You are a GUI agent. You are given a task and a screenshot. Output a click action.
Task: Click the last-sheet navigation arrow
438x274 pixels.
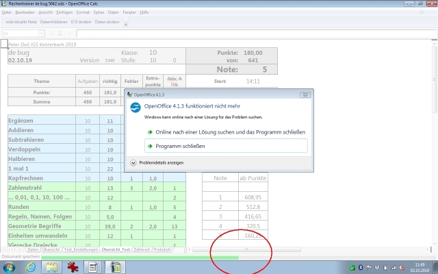coord(21,249)
